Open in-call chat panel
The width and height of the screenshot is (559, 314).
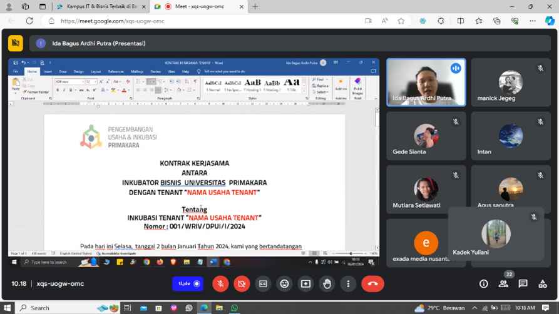pyautogui.click(x=523, y=284)
